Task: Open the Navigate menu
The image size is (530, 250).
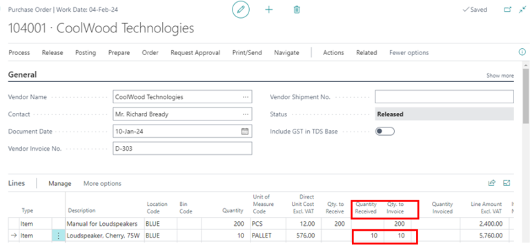Action: (x=286, y=52)
